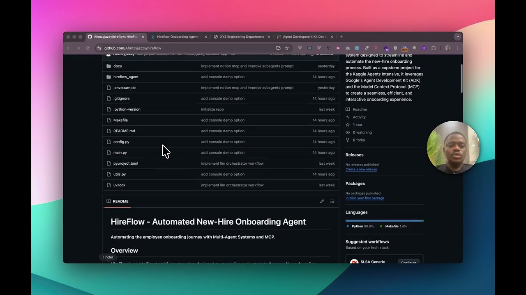Click the Releases heading
Image resolution: width=526 pixels, height=295 pixels.
[354, 155]
